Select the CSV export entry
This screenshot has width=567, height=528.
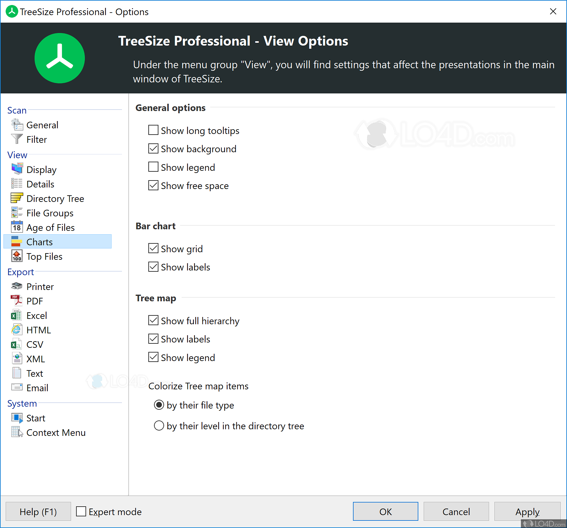pos(35,344)
